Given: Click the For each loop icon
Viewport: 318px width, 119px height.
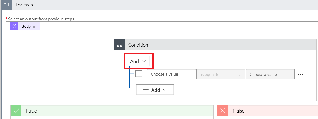Looking at the screenshot, I should [7, 5].
